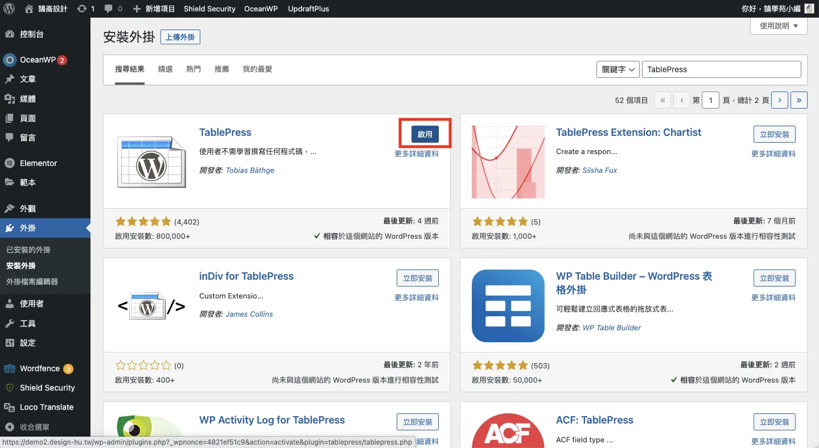
Task: Click the user avatar at top right
Action: point(809,9)
